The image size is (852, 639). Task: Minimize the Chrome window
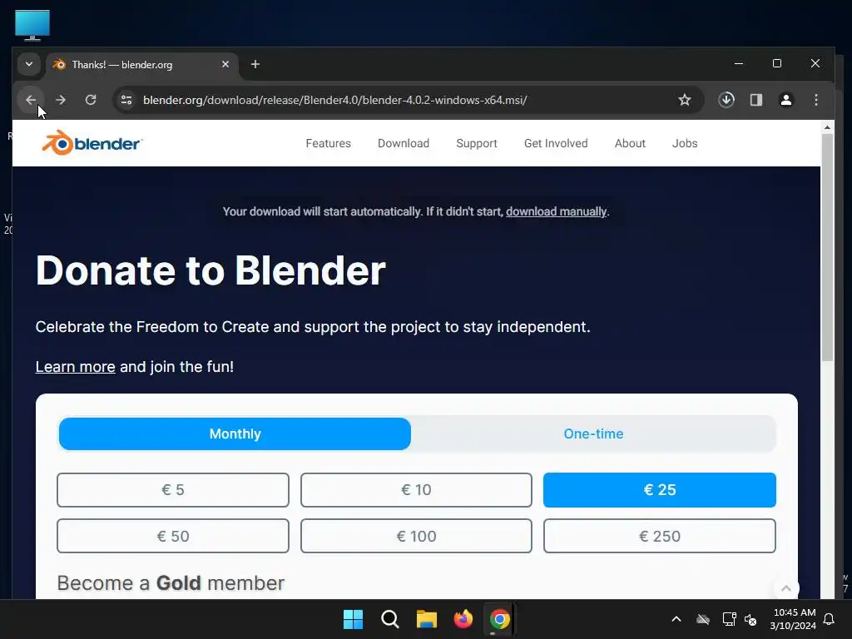(739, 63)
